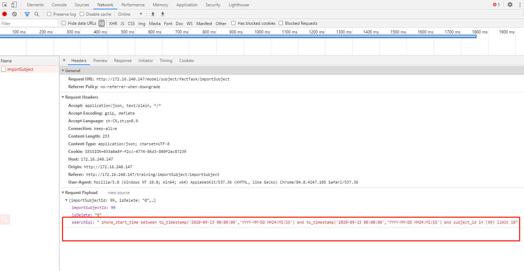Toggle the network filter funnel icon

pos(27,14)
